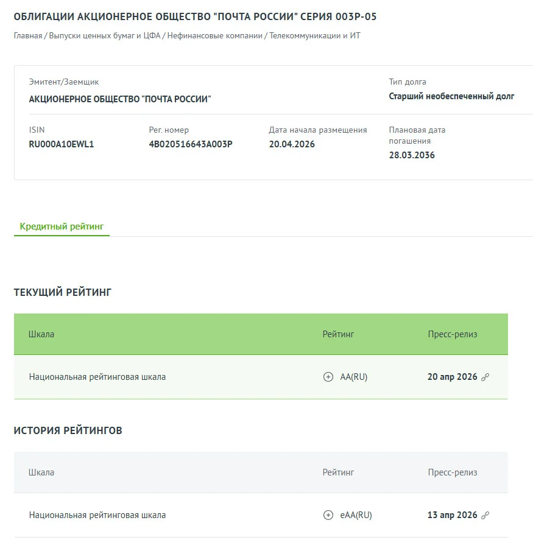
Task: Open the 20 апр 2026 press release
Action: pos(452,377)
